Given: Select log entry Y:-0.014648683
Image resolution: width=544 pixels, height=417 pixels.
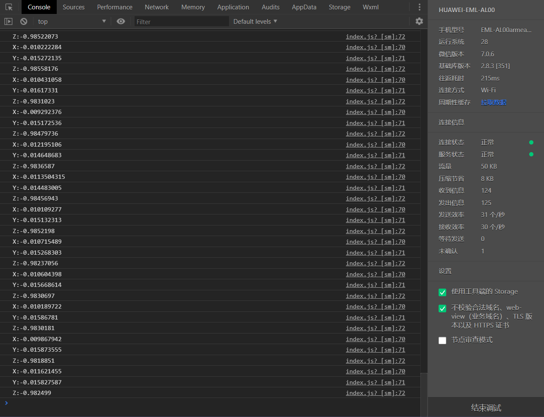Looking at the screenshot, I should 37,155.
